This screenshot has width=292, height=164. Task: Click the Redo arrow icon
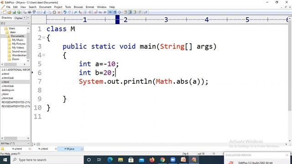tap(69, 12)
